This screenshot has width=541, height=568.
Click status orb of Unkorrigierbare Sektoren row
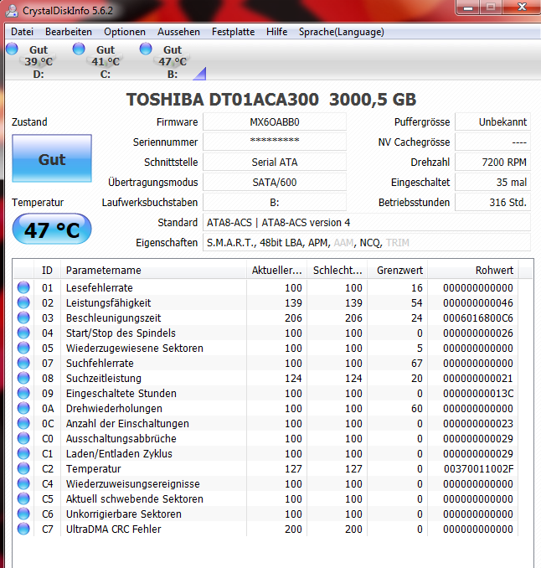coord(23,514)
